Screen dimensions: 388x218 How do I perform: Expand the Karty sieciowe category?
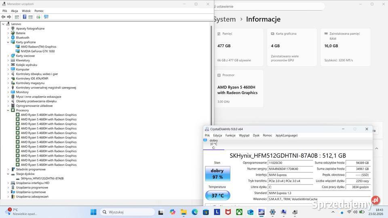8,56
